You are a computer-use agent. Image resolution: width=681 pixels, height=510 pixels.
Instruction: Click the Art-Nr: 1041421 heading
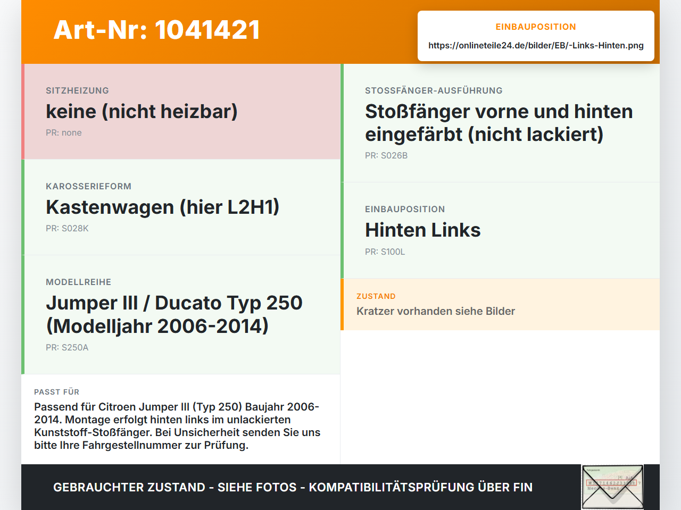point(157,30)
